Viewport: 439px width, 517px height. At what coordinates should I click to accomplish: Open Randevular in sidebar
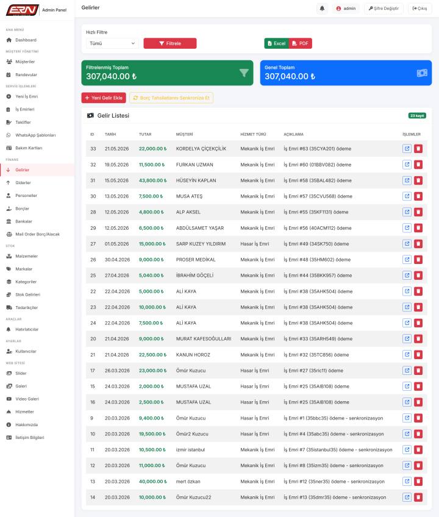[37, 75]
